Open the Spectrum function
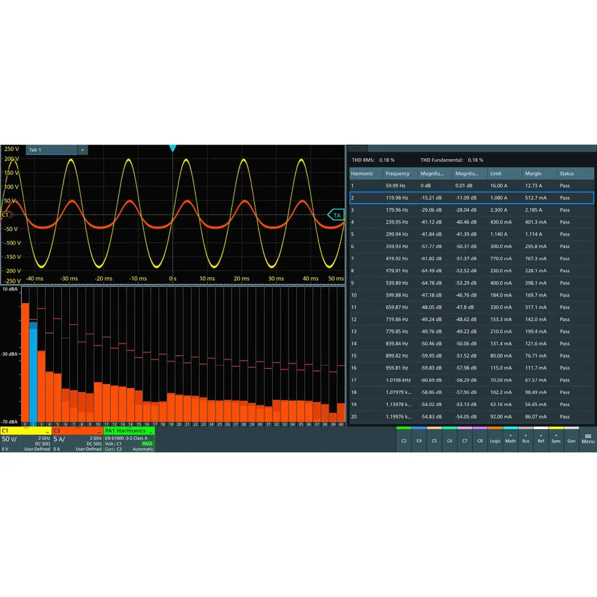597x597 pixels. pyautogui.click(x=556, y=441)
